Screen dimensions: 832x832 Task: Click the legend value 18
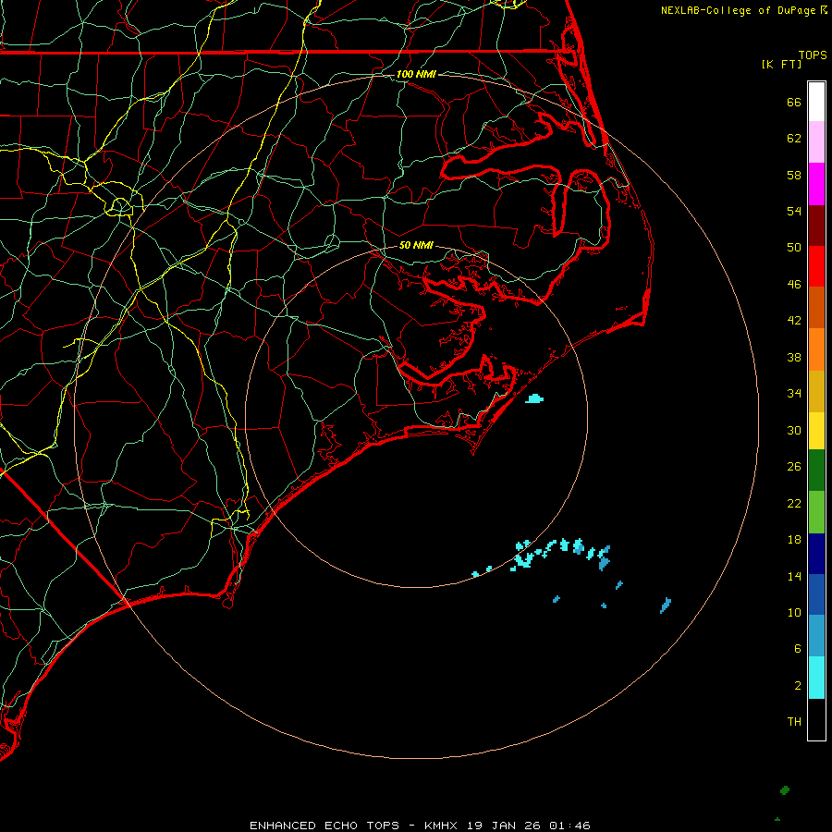pos(794,540)
